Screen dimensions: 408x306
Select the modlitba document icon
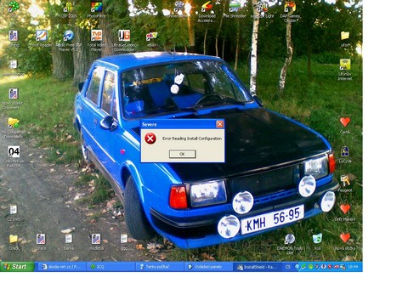(x=96, y=242)
